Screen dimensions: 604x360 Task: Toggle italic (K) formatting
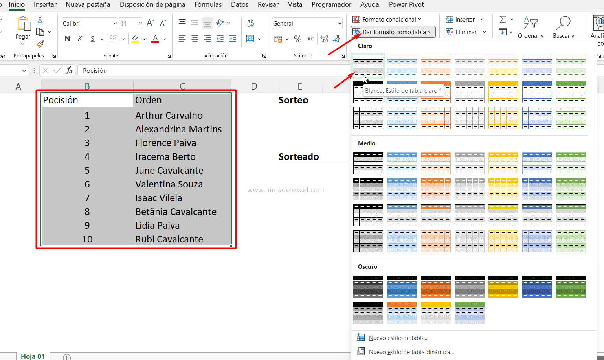coord(79,38)
